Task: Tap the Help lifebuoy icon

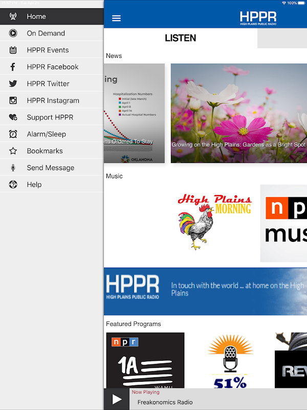Action: (x=13, y=184)
